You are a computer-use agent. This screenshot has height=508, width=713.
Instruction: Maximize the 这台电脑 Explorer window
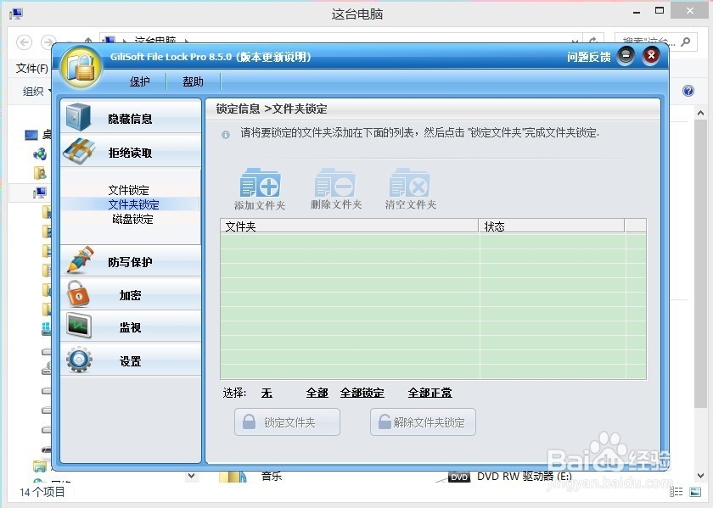pos(660,10)
